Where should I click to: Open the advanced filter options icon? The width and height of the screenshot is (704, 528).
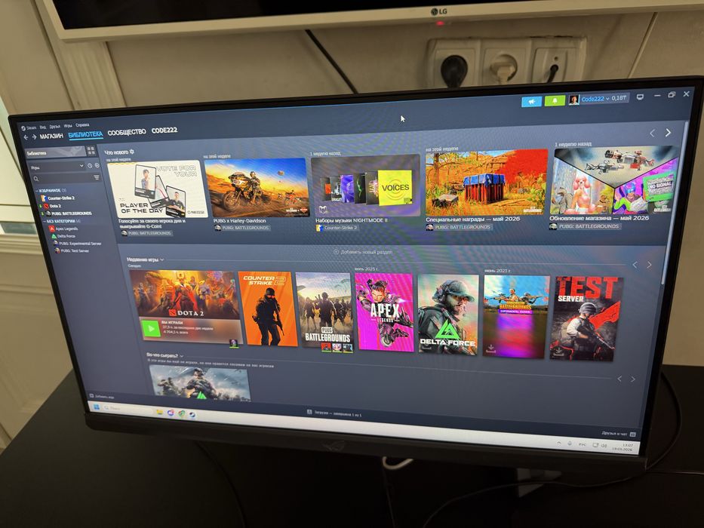coord(97,178)
